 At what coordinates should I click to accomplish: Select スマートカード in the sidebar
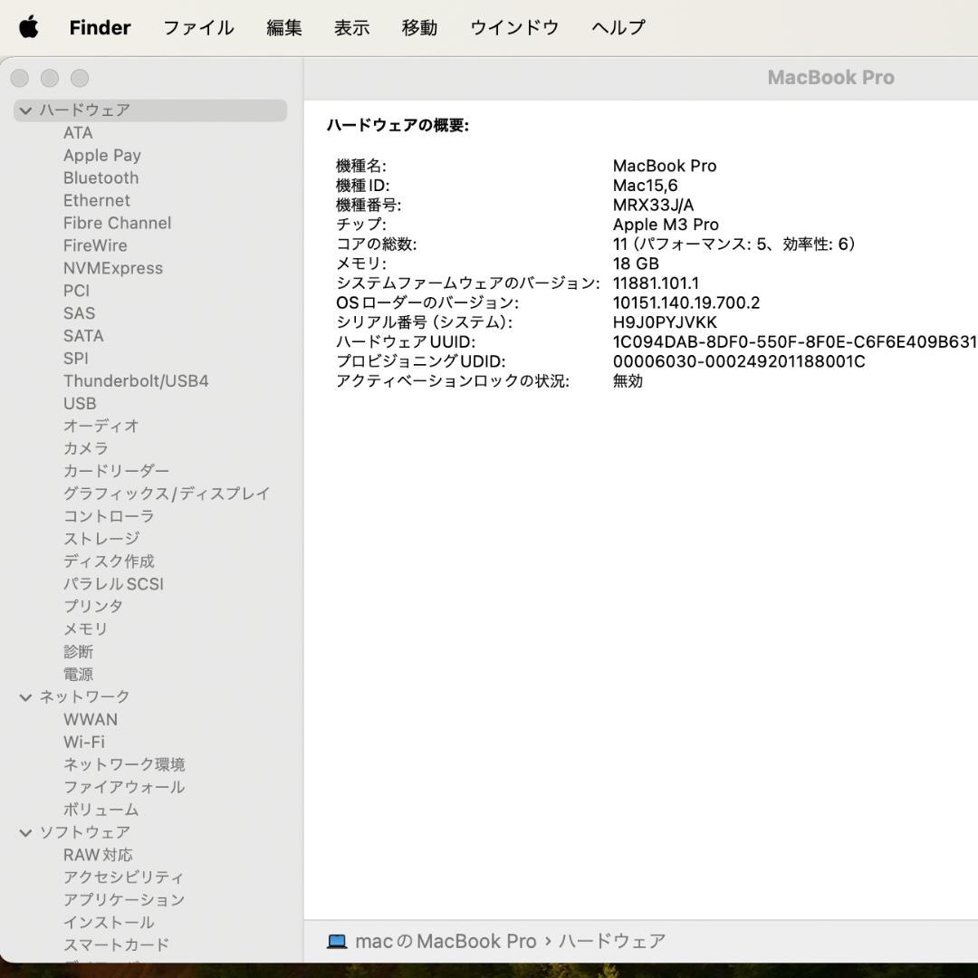(x=116, y=944)
